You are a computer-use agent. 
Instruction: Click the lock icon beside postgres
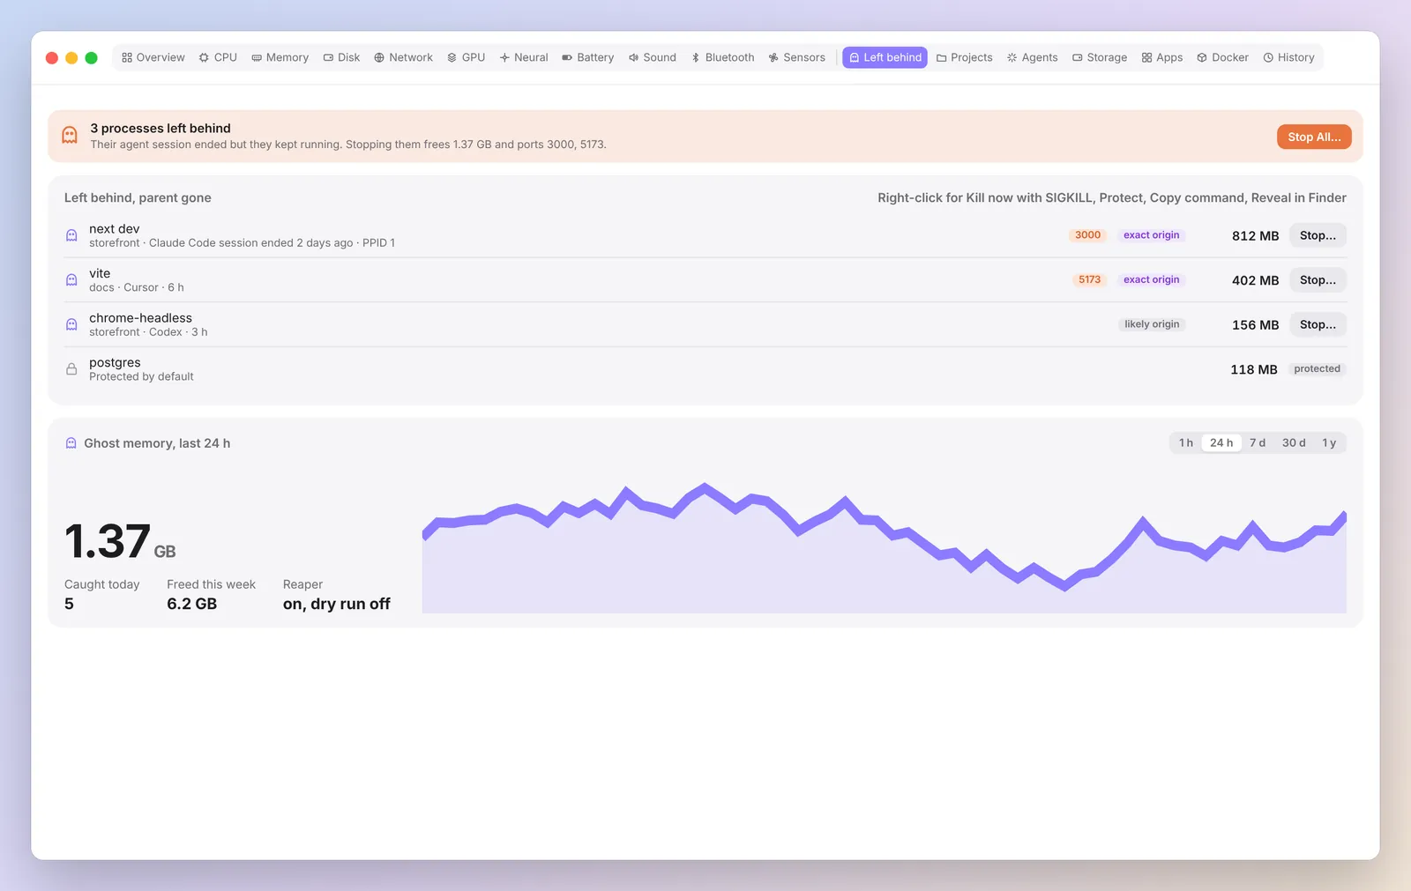[x=71, y=369]
